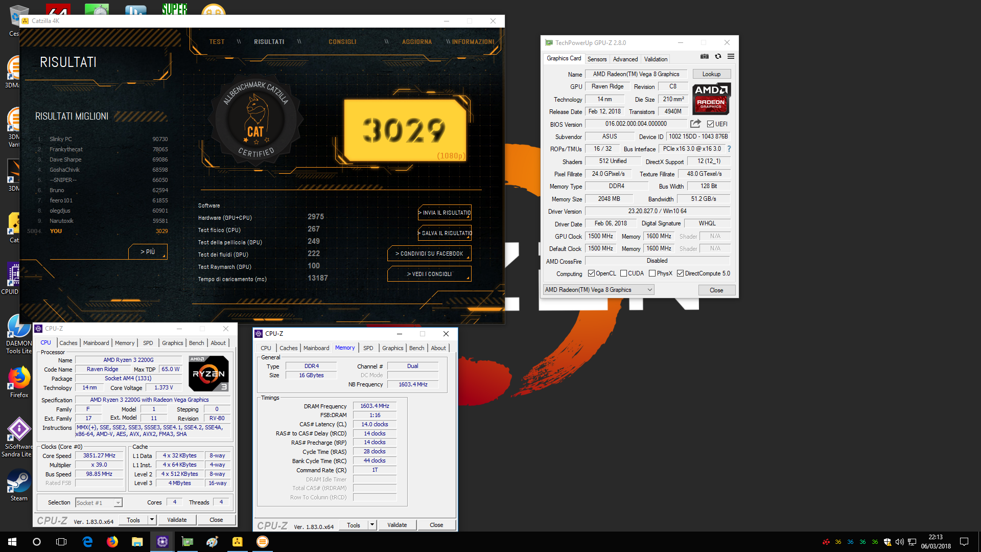Open Paint from the taskbar

coord(213,542)
